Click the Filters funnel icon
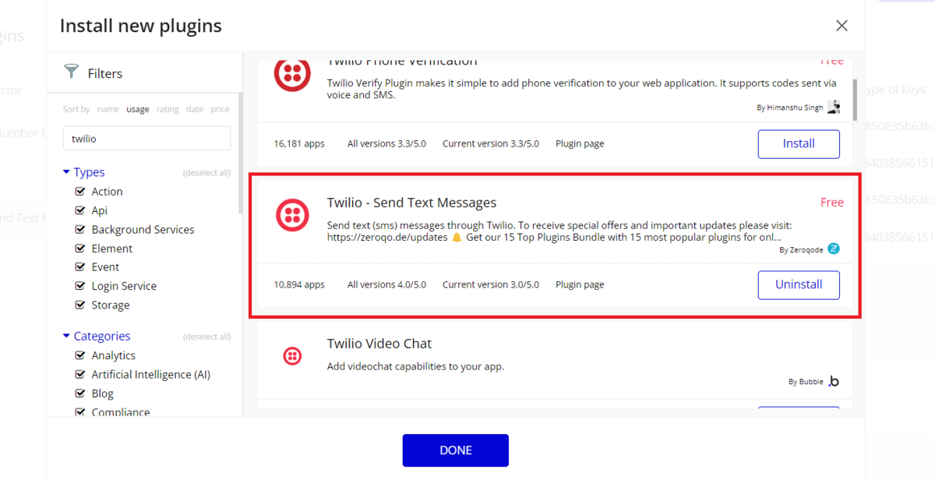 click(71, 72)
